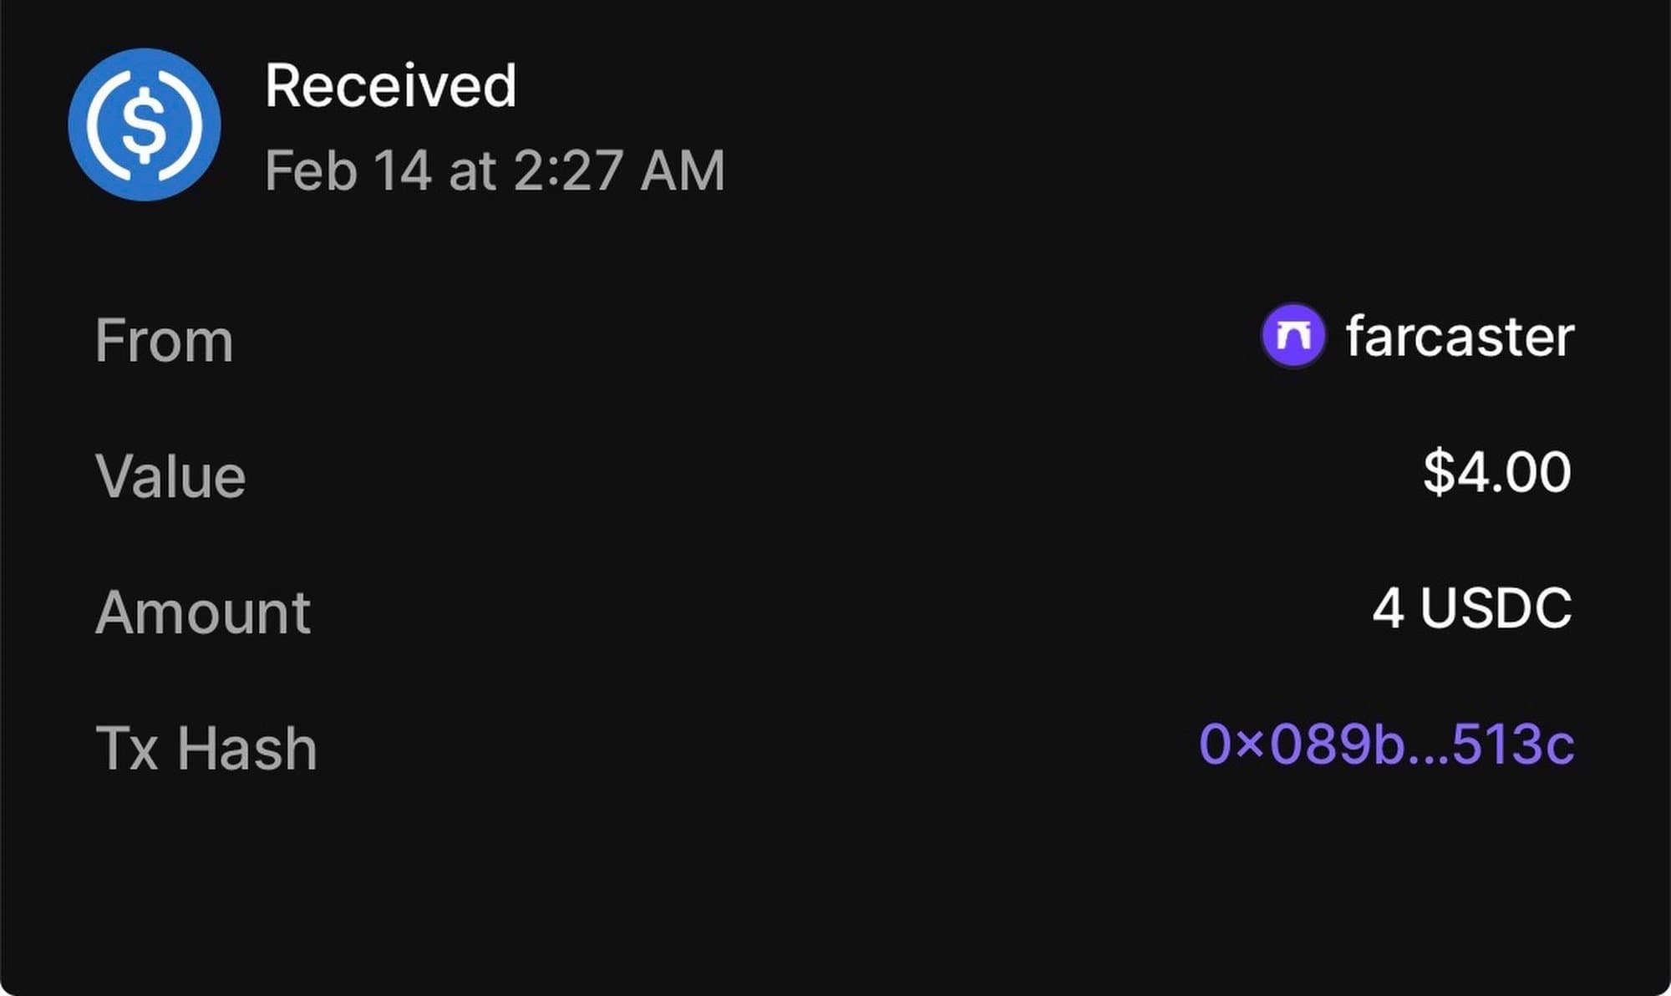Click the white dollar sign in the coin logo
This screenshot has width=1671, height=996.
(145, 124)
